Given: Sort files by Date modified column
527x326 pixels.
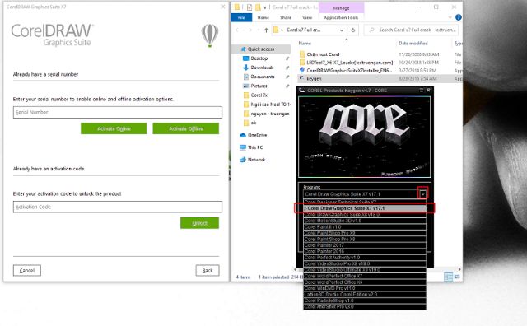Looking at the screenshot, I should pos(413,44).
